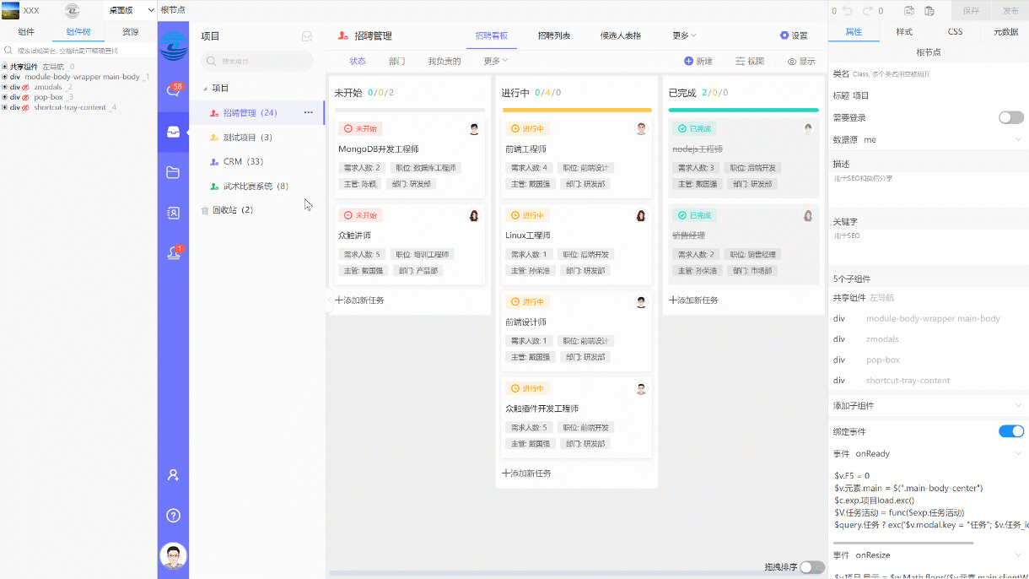This screenshot has width=1029, height=579.
Task: Click the redo arrow icon
Action: pyautogui.click(x=869, y=11)
